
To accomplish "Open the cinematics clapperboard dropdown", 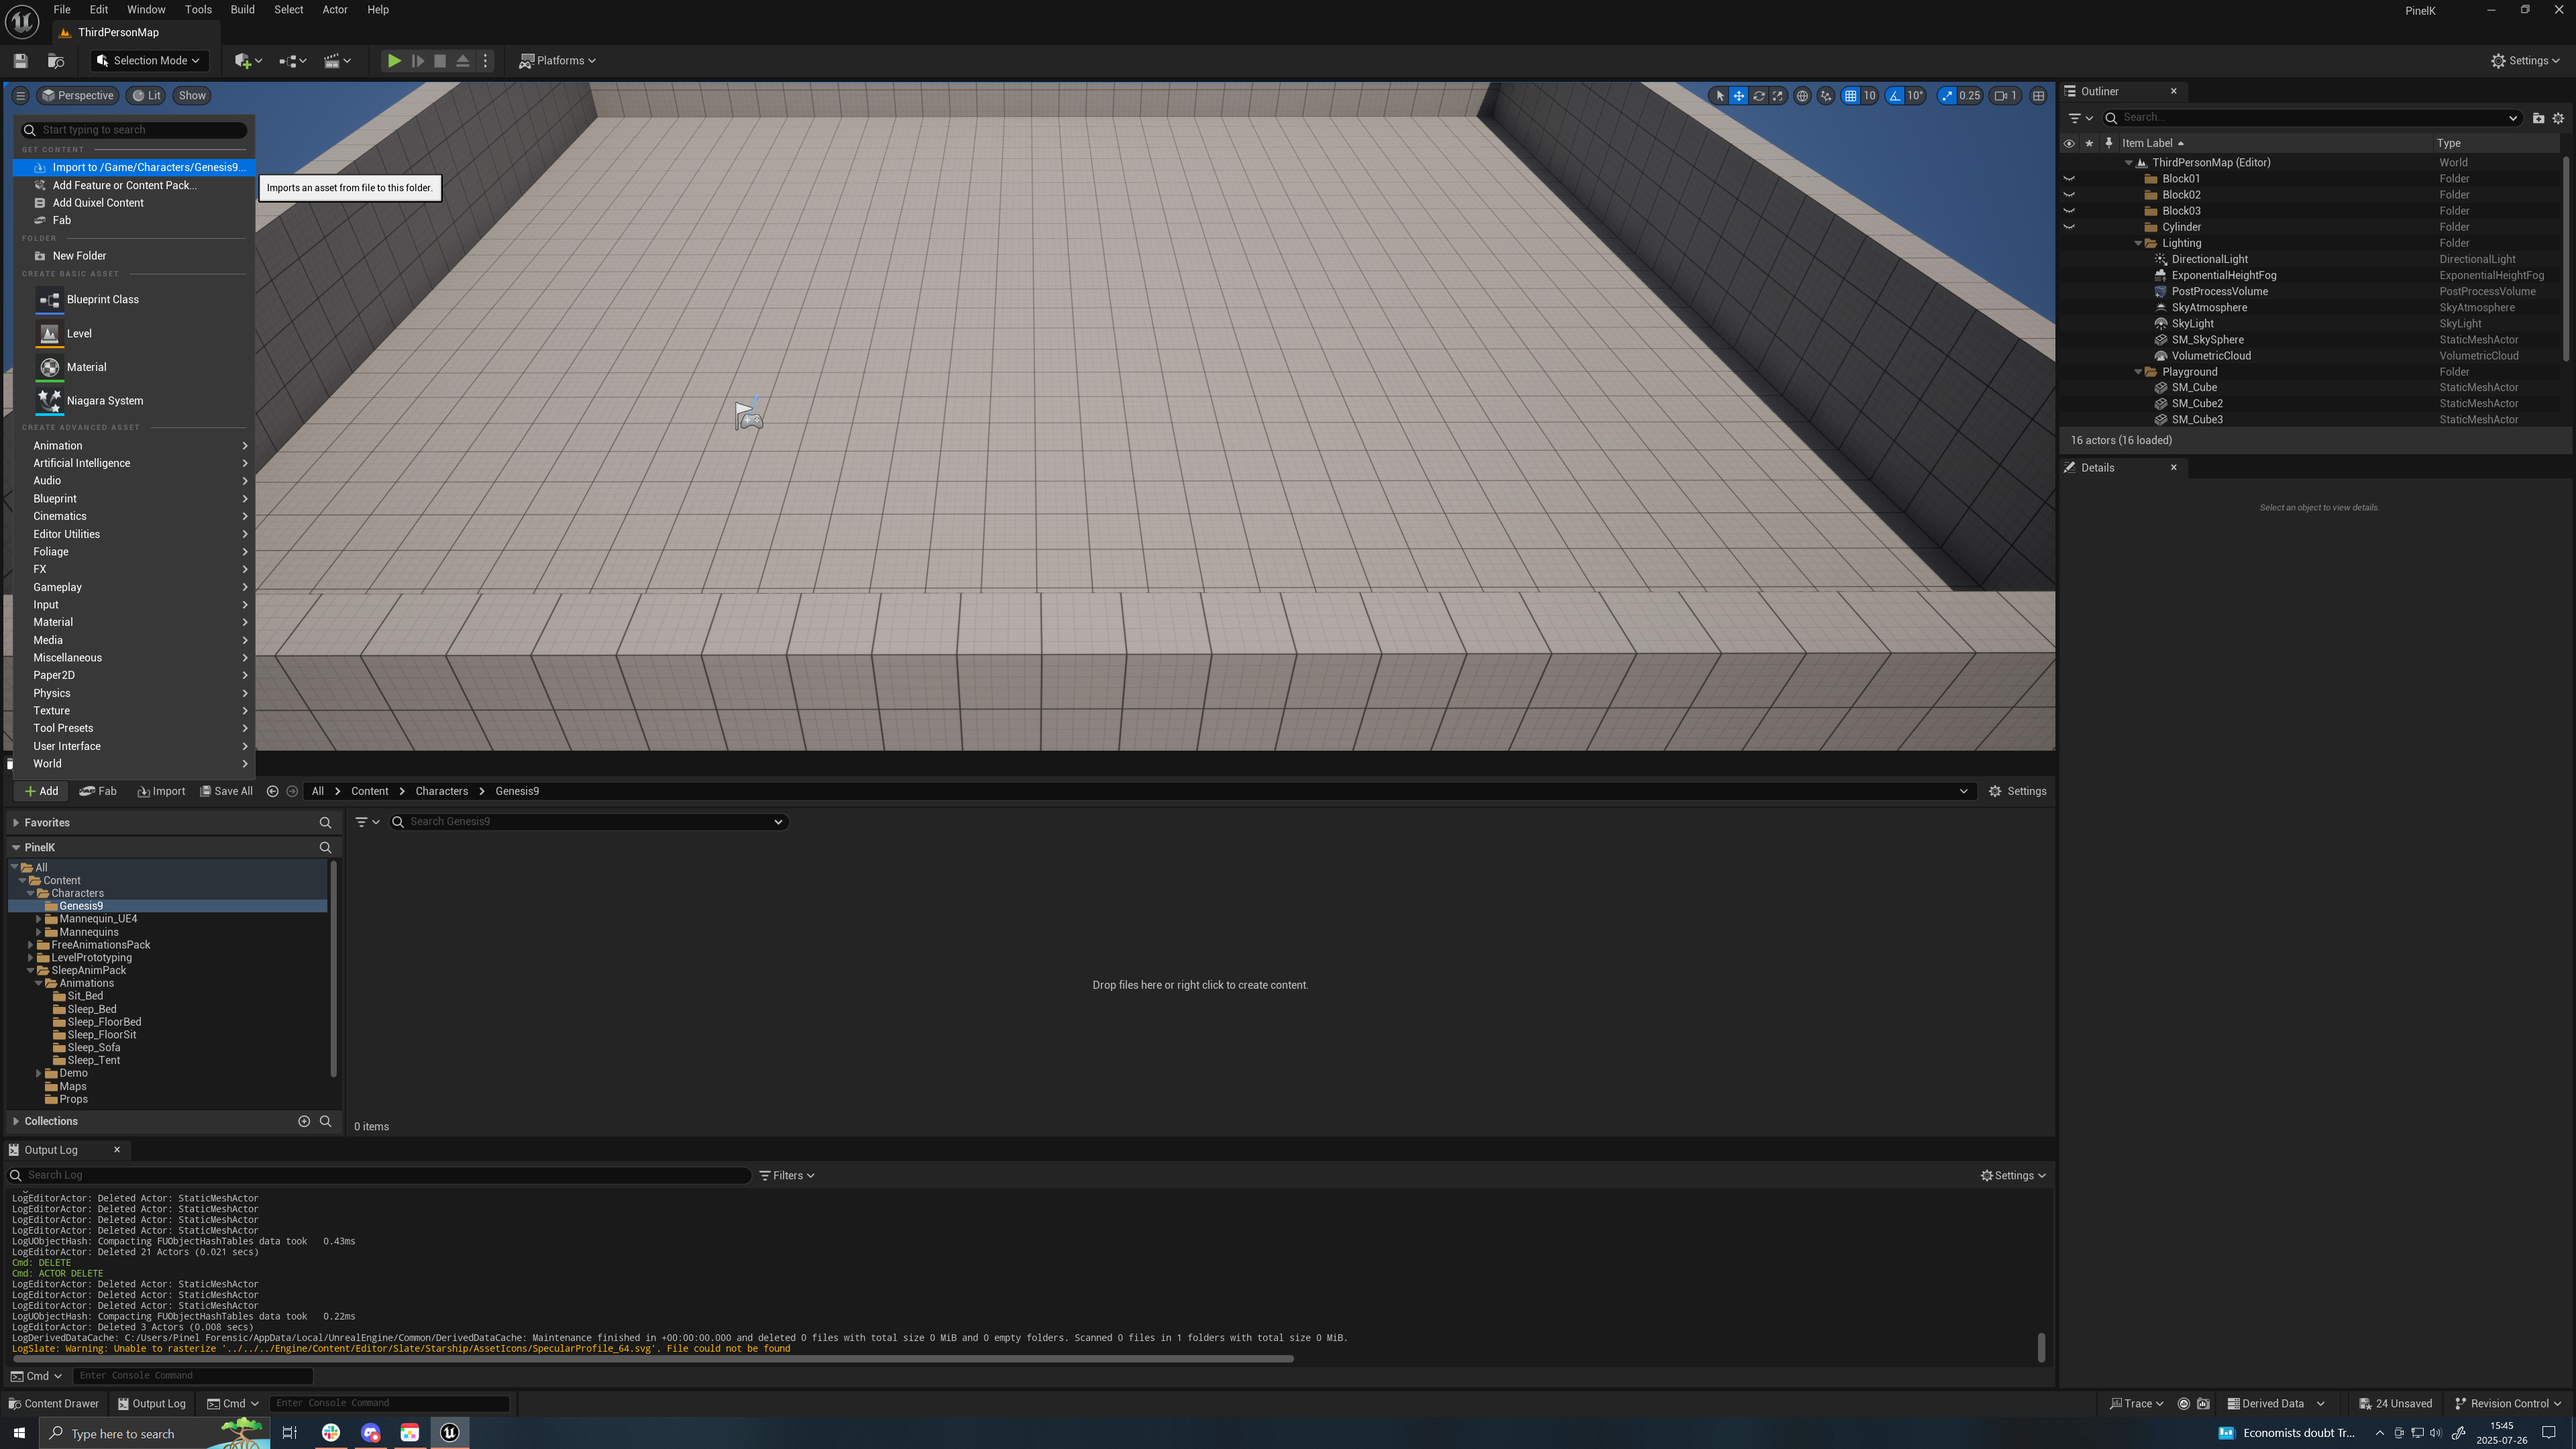I will pos(338,61).
